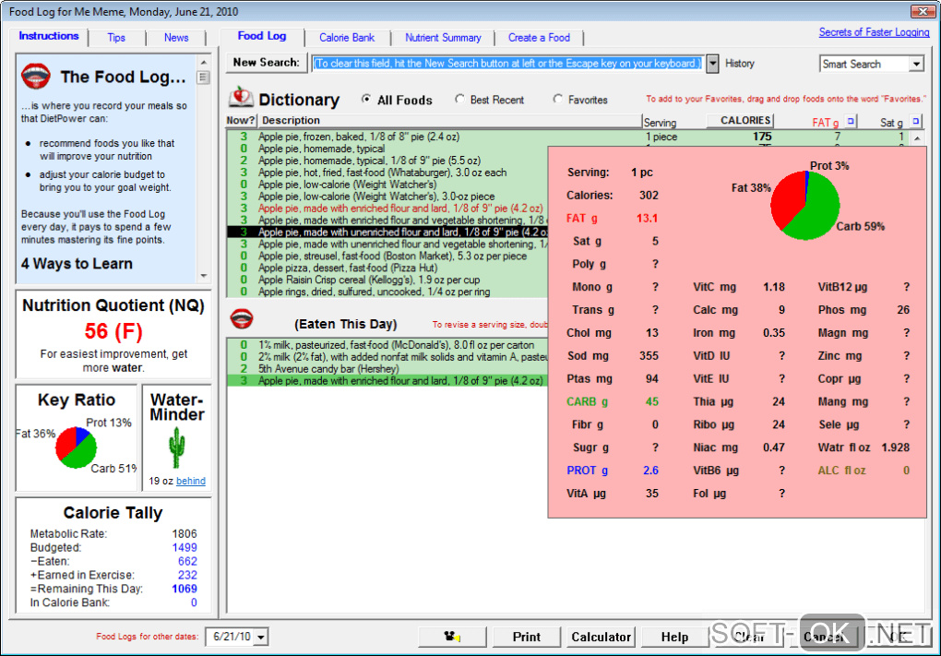Click the Remaining This Day value 1069
This screenshot has width=941, height=656.
click(185, 589)
